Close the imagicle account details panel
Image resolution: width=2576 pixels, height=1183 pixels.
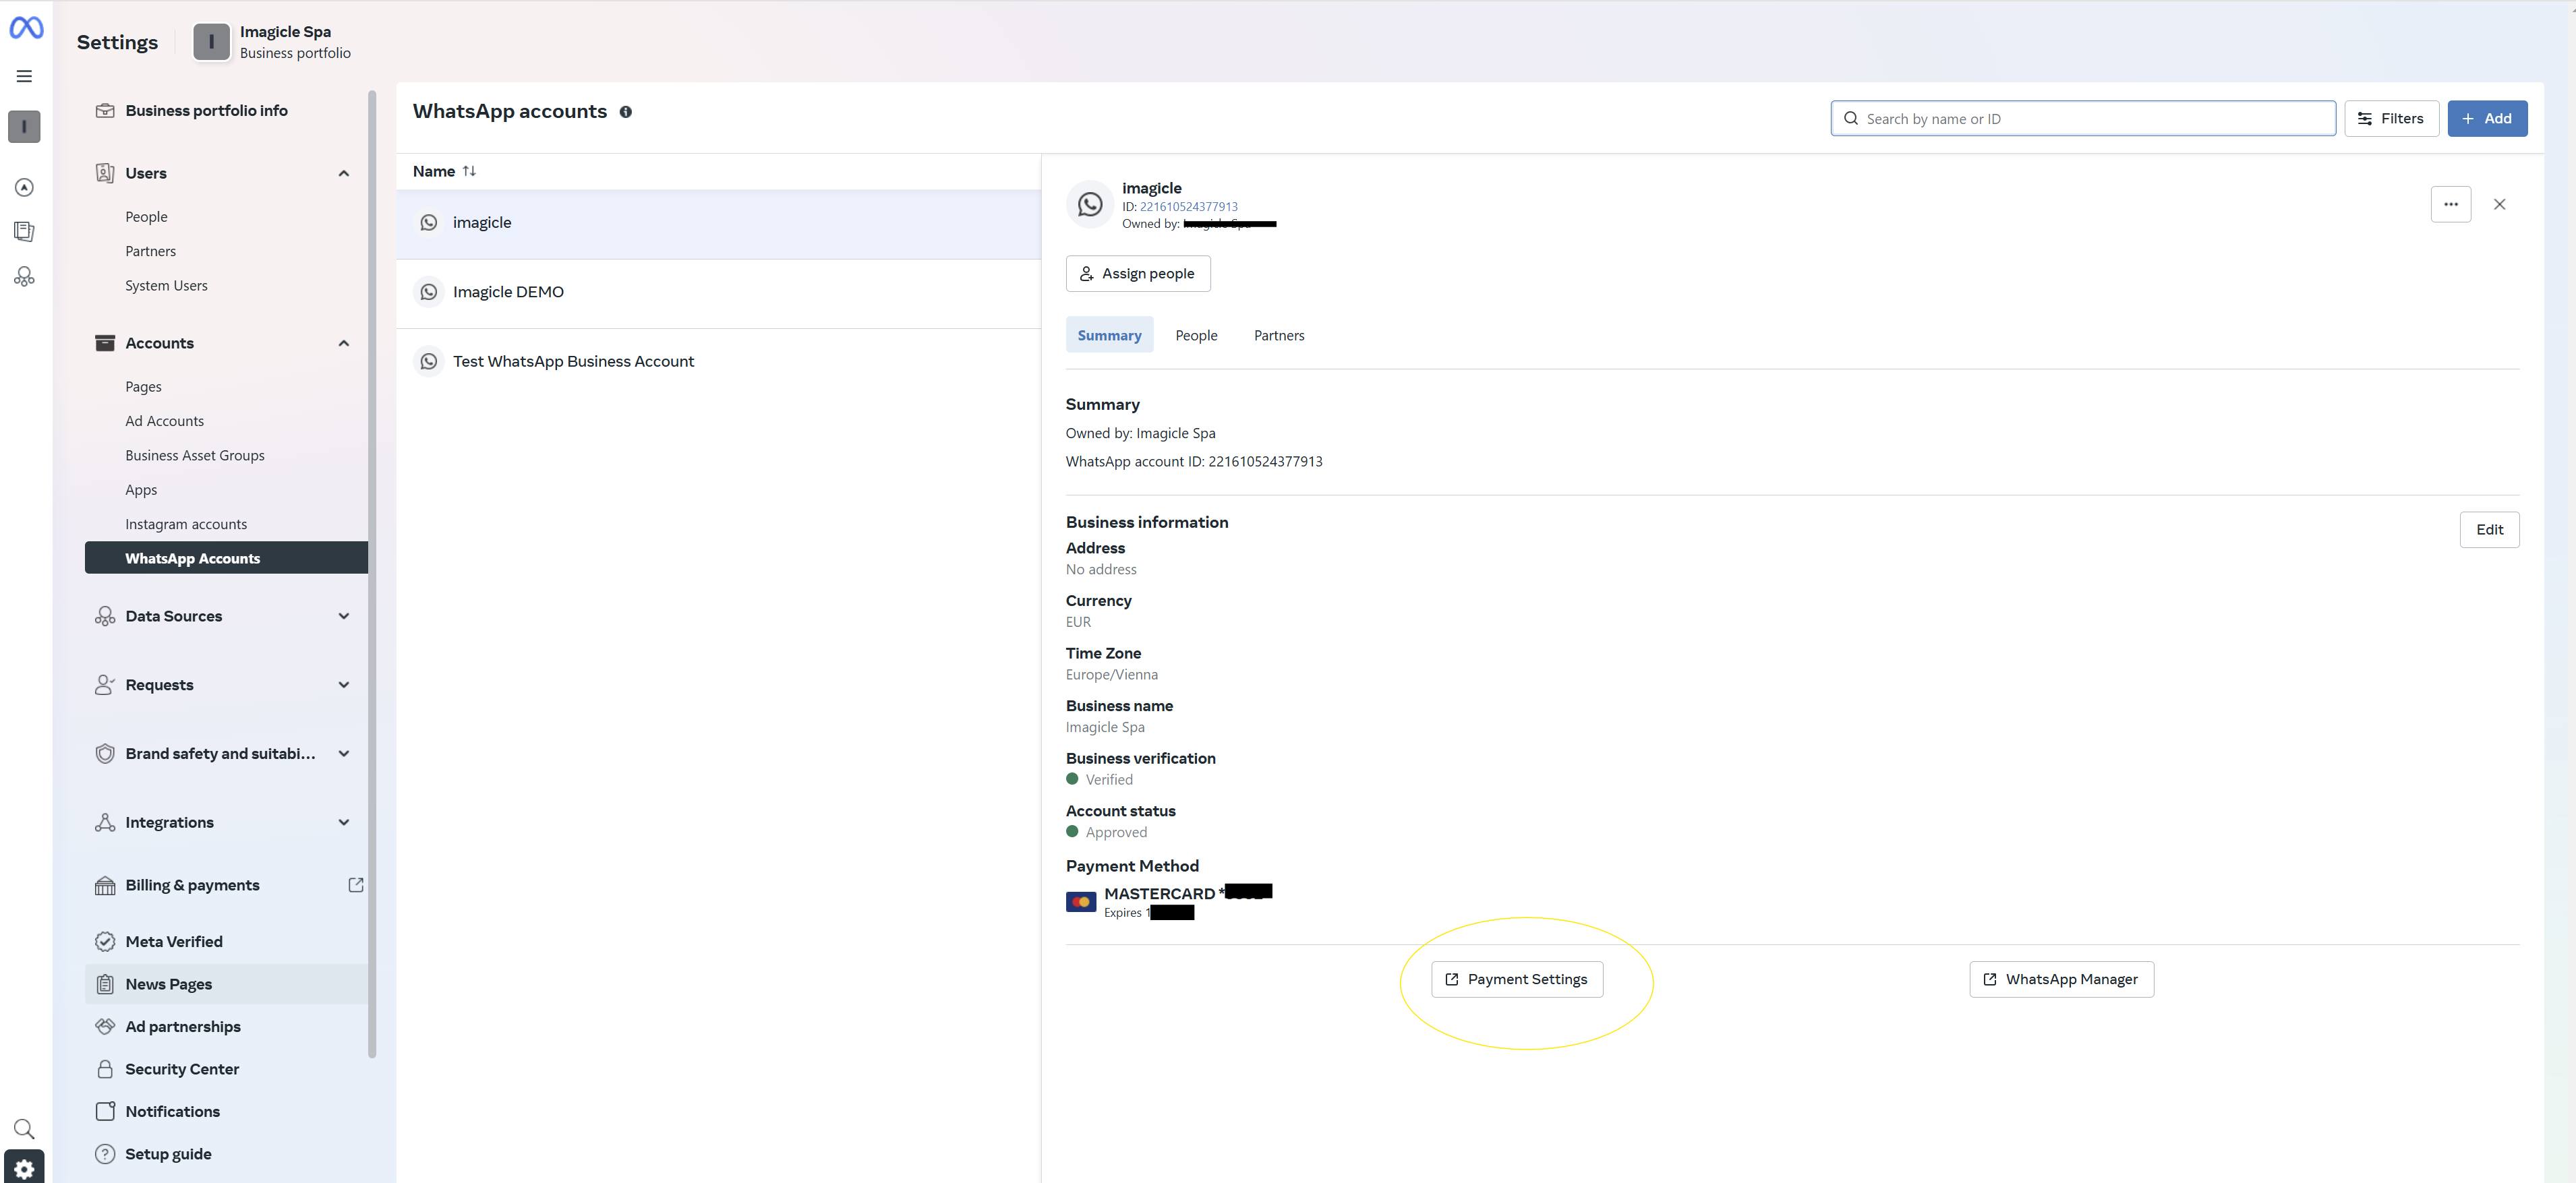(2499, 204)
